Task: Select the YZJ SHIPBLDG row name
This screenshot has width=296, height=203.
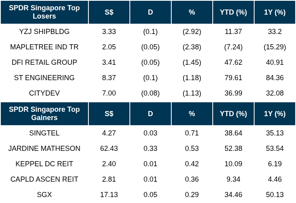Action: (x=44, y=32)
